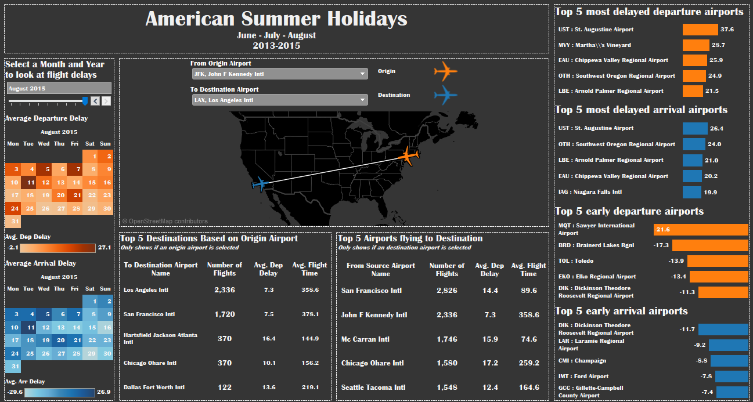Select Hartsfield Jackson Atlanta Intl destination row
This screenshot has width=753, height=402.
pyautogui.click(x=225, y=338)
